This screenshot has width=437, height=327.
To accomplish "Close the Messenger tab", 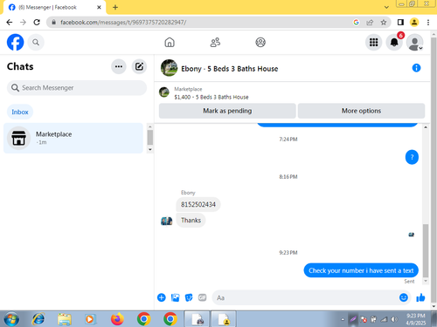I will pos(99,7).
